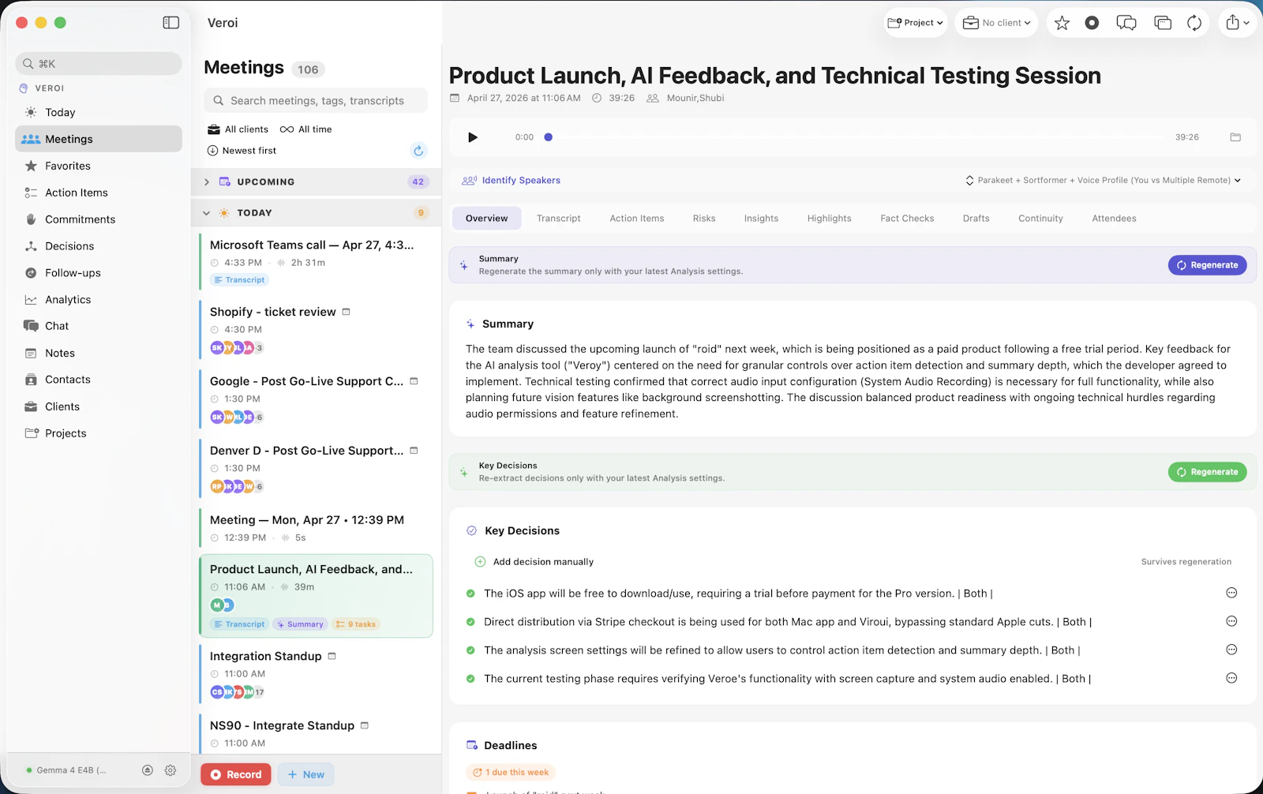Play the meeting audio
This screenshot has width=1263, height=794.
(472, 137)
